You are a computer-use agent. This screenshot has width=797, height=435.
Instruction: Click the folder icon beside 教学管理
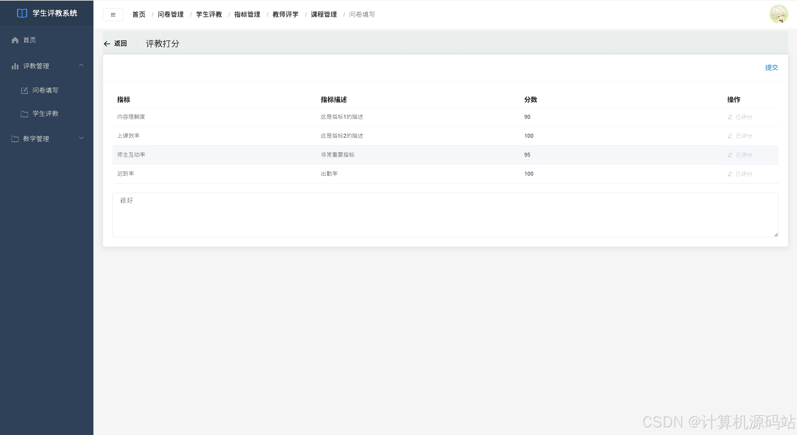coord(15,139)
